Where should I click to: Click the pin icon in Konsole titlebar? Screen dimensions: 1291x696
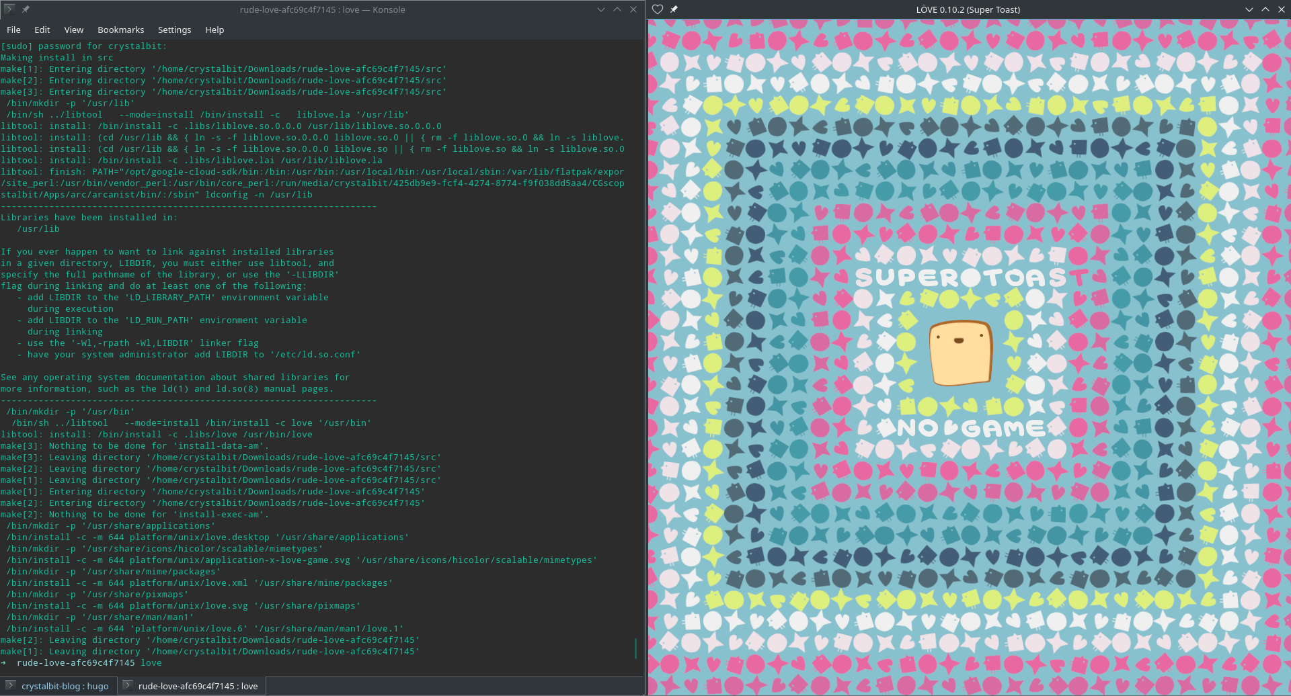click(x=26, y=9)
